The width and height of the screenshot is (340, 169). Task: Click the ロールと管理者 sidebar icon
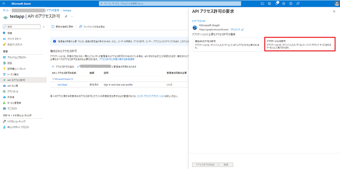point(4,103)
